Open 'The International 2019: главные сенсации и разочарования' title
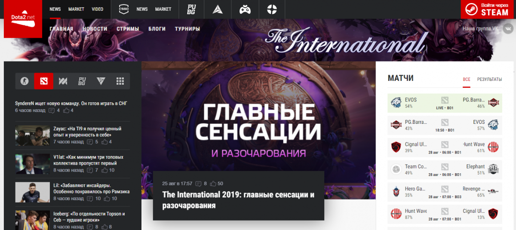Image resolution: width=516 pixels, height=230 pixels. click(x=238, y=200)
